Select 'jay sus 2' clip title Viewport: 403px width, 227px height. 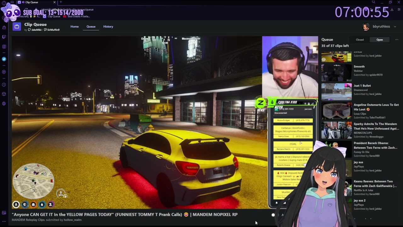360,201
